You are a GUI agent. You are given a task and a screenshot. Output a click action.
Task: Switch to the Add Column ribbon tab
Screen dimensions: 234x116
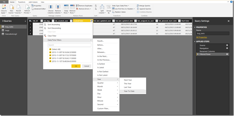[x=33, y=2]
